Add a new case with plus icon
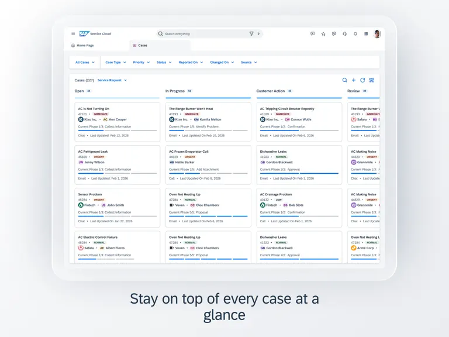449x337 pixels. click(354, 80)
